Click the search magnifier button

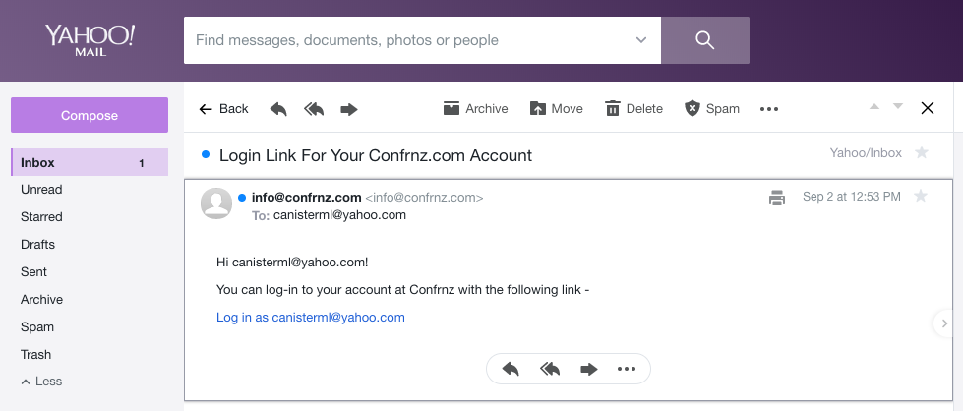tap(705, 40)
